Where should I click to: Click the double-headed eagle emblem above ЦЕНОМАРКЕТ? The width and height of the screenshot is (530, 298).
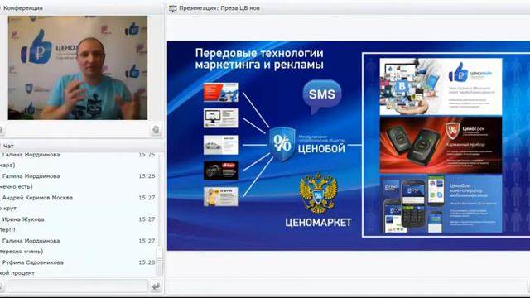[318, 193]
